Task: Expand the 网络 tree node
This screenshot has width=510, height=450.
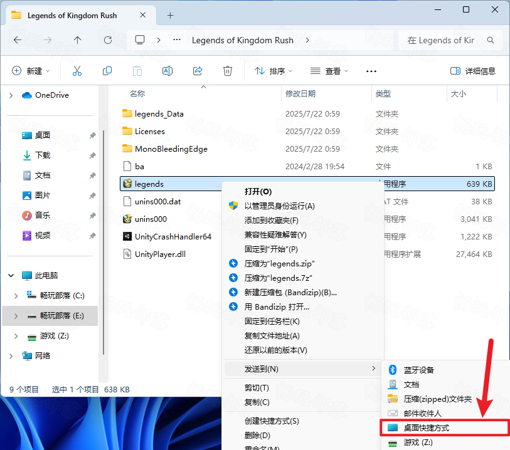Action: coord(11,356)
